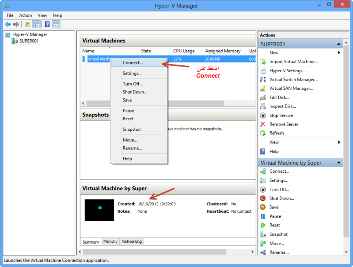Choose Pause in the context menu

tap(139, 111)
